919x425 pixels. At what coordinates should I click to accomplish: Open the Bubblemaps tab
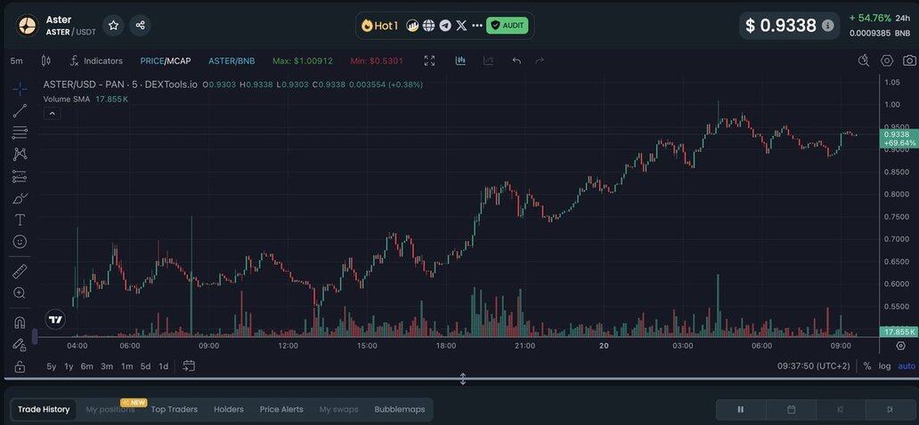point(400,409)
